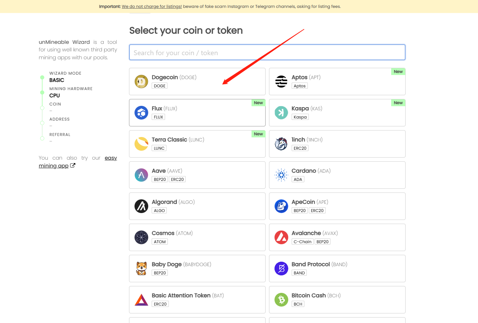Click the Basic Attention Token logo
The height and width of the screenshot is (323, 478).
pos(141,300)
